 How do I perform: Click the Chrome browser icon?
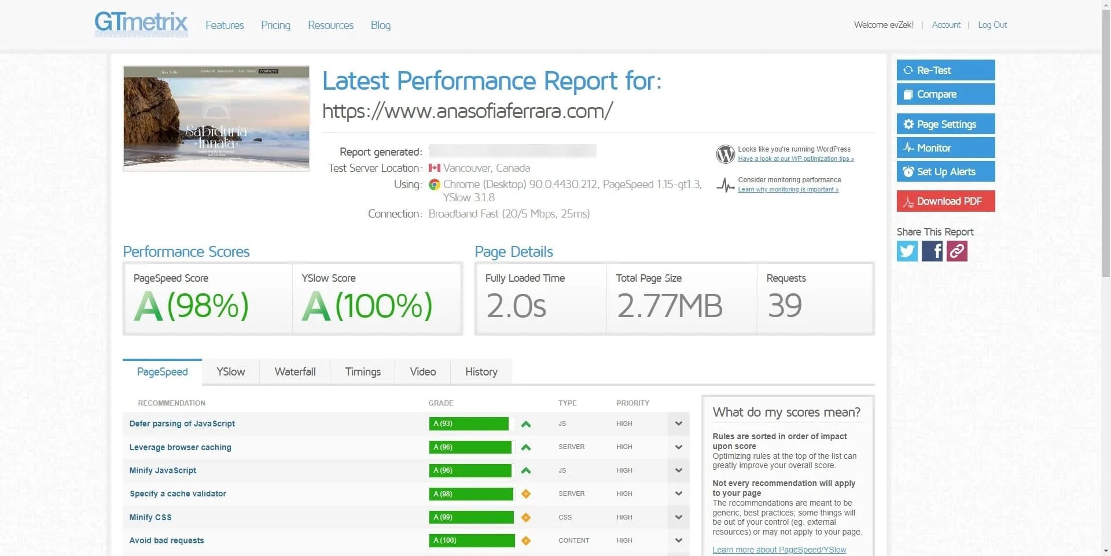pyautogui.click(x=434, y=184)
